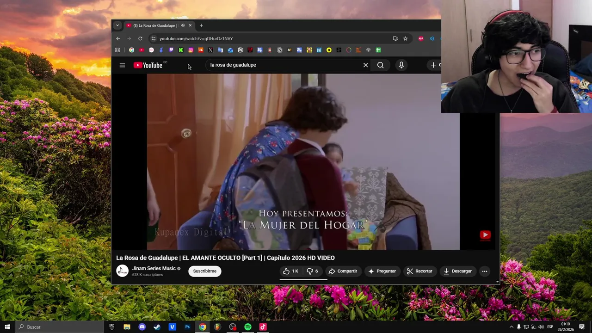592x333 pixels.
Task: Switch to Chrome in the taskbar
Action: 203,327
